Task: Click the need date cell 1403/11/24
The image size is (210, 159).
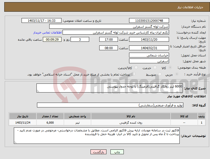Action: click(x=23, y=123)
